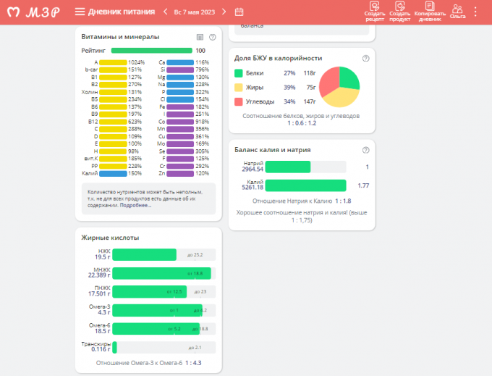Open the calendar date picker icon
The image size is (492, 376).
click(x=239, y=12)
